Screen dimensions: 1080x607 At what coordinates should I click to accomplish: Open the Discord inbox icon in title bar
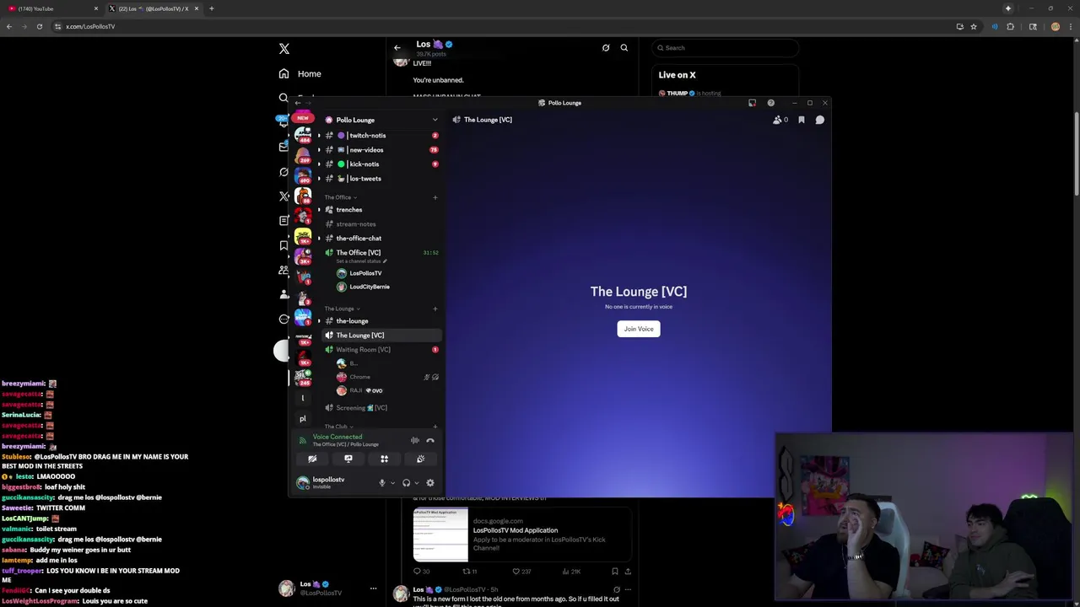(x=752, y=103)
